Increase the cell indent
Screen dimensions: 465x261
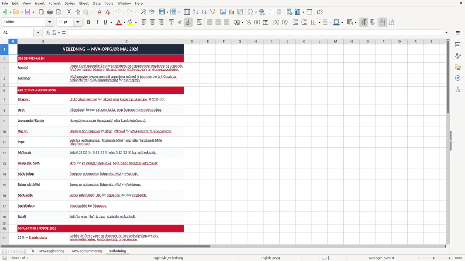pos(296,22)
